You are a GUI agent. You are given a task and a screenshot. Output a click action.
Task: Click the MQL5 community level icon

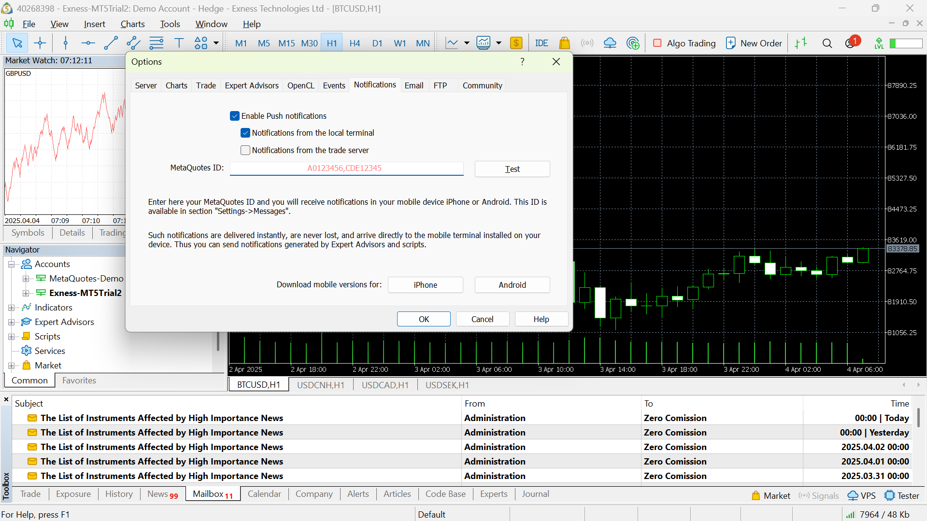click(x=879, y=43)
